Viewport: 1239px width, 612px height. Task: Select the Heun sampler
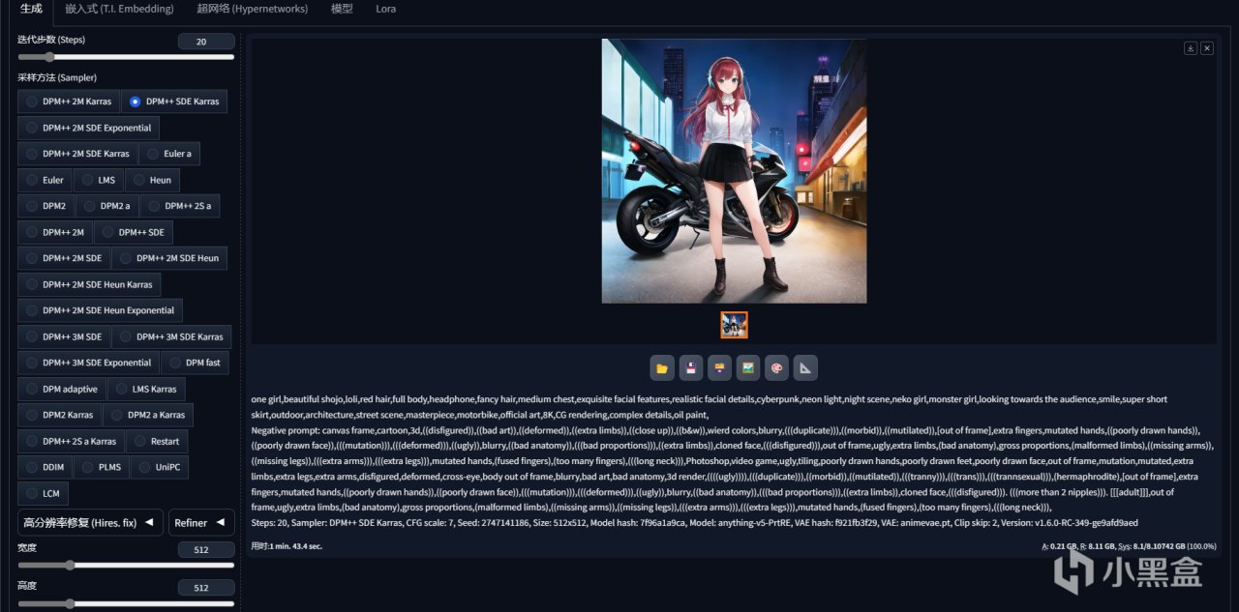coord(152,180)
